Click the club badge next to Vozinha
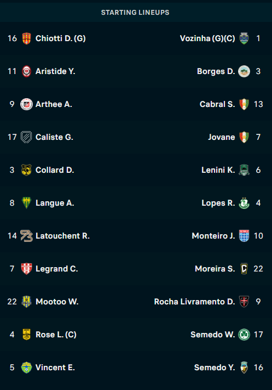This screenshot has width=272, height=390. pyautogui.click(x=244, y=38)
